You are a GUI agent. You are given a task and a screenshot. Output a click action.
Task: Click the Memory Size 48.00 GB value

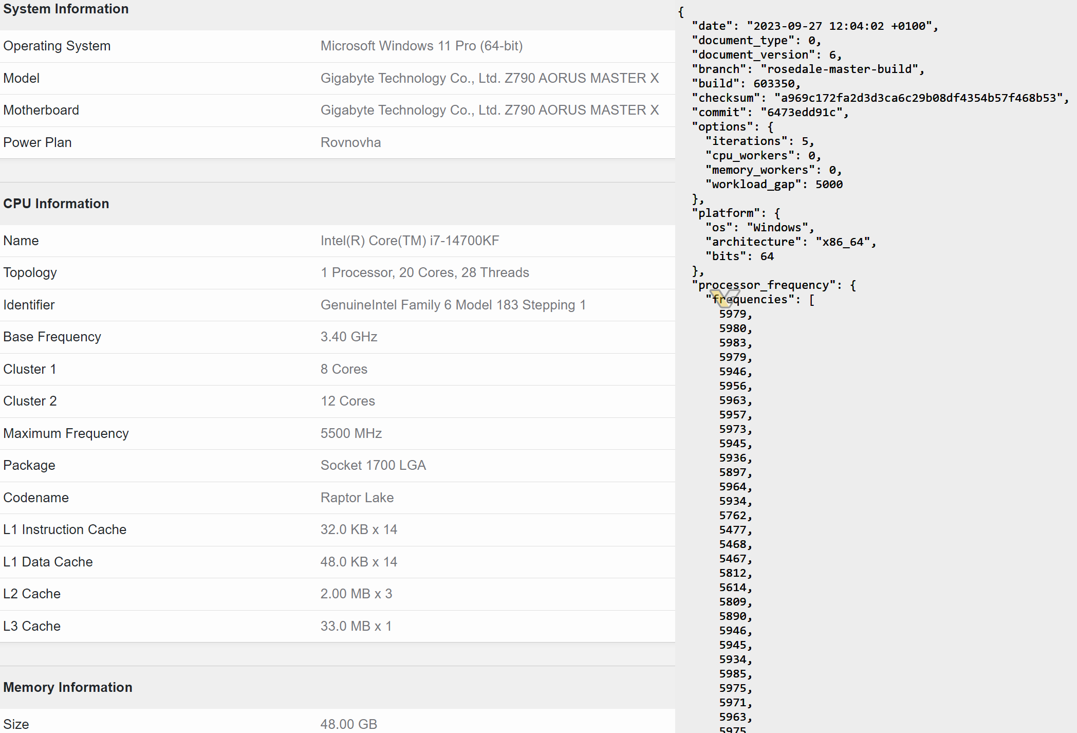pyautogui.click(x=348, y=724)
